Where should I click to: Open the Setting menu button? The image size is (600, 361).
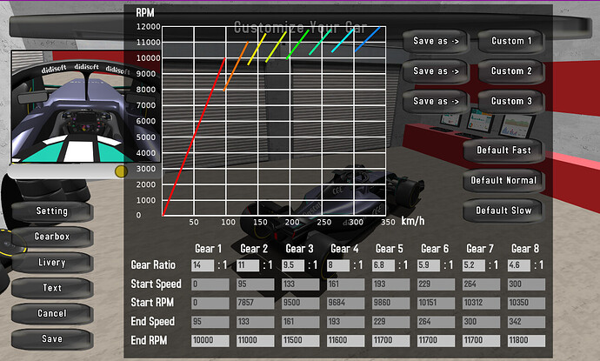(x=52, y=211)
